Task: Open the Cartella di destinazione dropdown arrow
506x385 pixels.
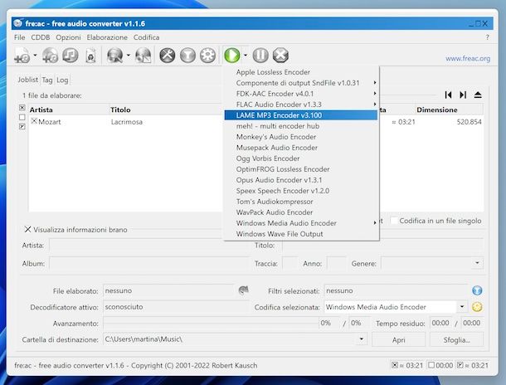Action: (x=362, y=339)
